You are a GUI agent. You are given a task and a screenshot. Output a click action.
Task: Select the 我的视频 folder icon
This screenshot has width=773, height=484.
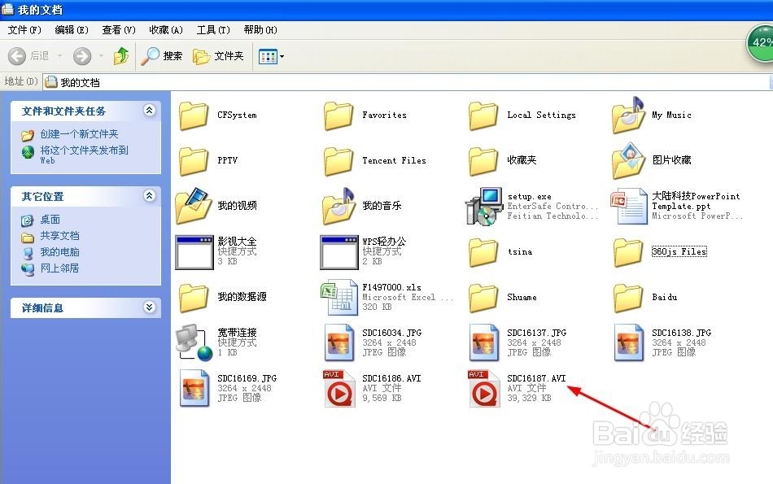click(x=194, y=206)
